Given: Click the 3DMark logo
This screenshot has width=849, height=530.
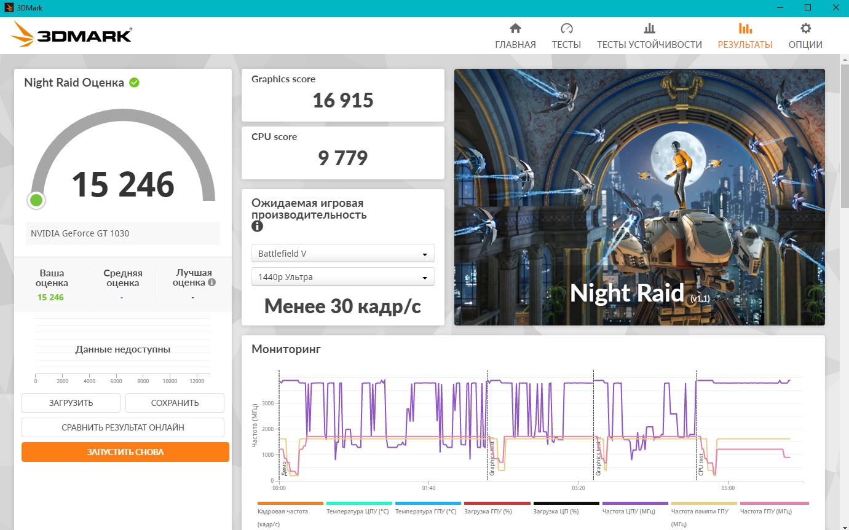Looking at the screenshot, I should click(71, 34).
